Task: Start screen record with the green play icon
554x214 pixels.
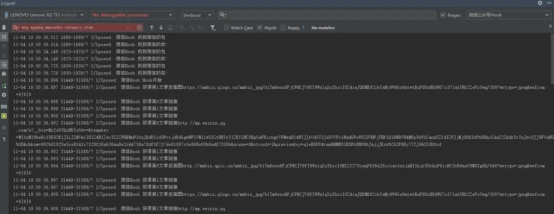Action: 4,116
